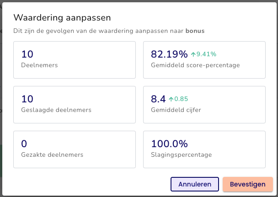This screenshot has height=197, width=278.
Task: Click the Bevestigen button
Action: pos(248,184)
